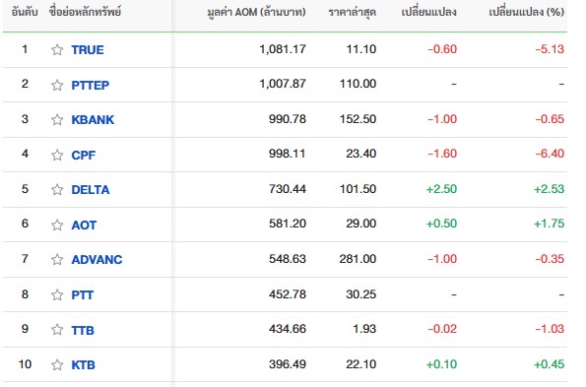Add KBANK to favorites via star
The width and height of the screenshot is (586, 387).
coord(57,119)
